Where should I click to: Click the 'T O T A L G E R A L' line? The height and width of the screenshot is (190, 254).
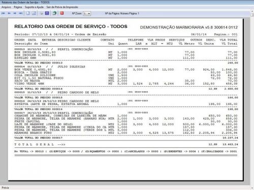126,144
